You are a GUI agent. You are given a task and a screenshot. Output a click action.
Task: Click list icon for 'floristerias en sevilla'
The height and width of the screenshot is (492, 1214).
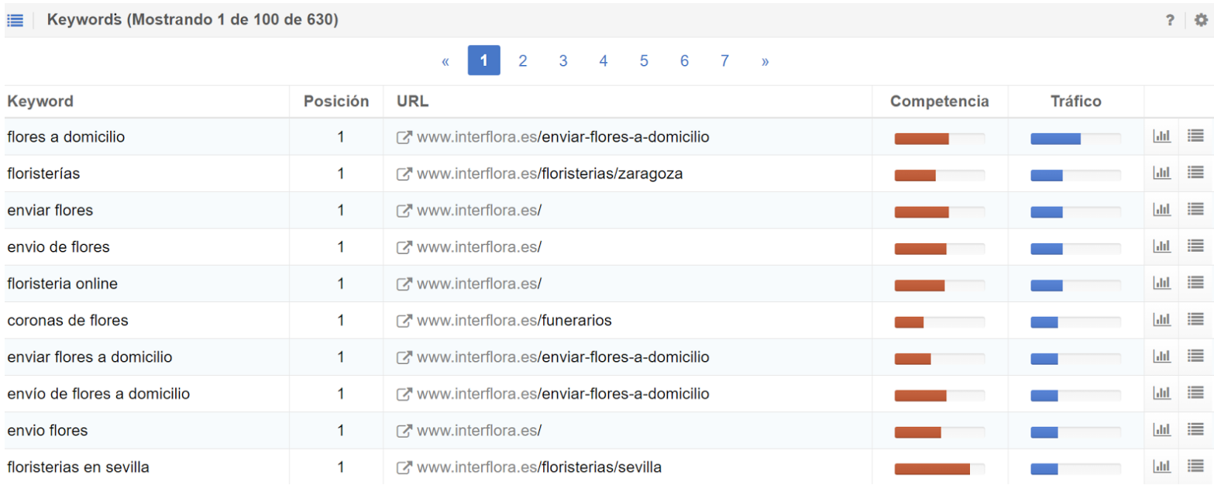pos(1195,467)
